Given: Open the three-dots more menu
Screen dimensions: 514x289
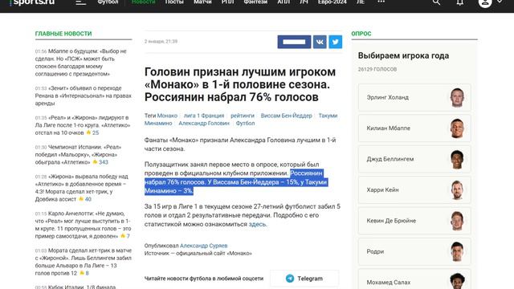Looking at the screenshot, I should (x=381, y=2).
